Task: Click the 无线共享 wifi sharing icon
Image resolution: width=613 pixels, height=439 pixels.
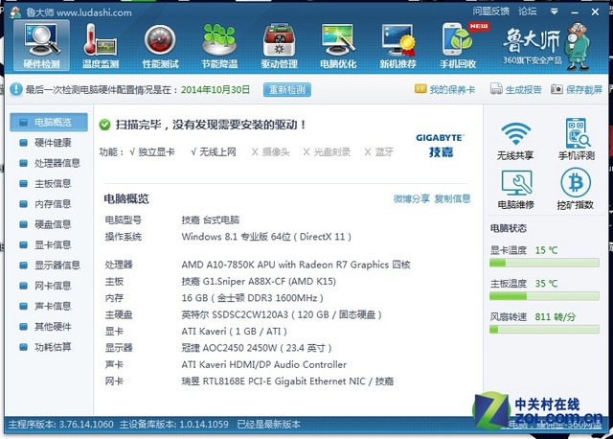Action: click(515, 134)
